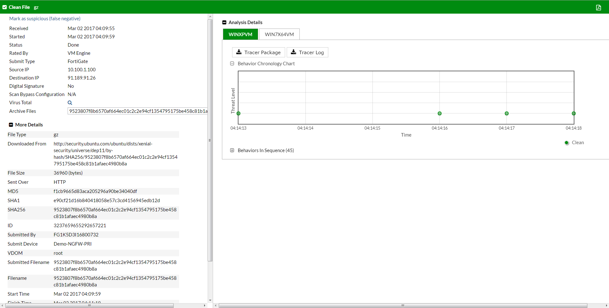Click the VDOM value root
This screenshot has height=308, width=609.
pyautogui.click(x=58, y=253)
